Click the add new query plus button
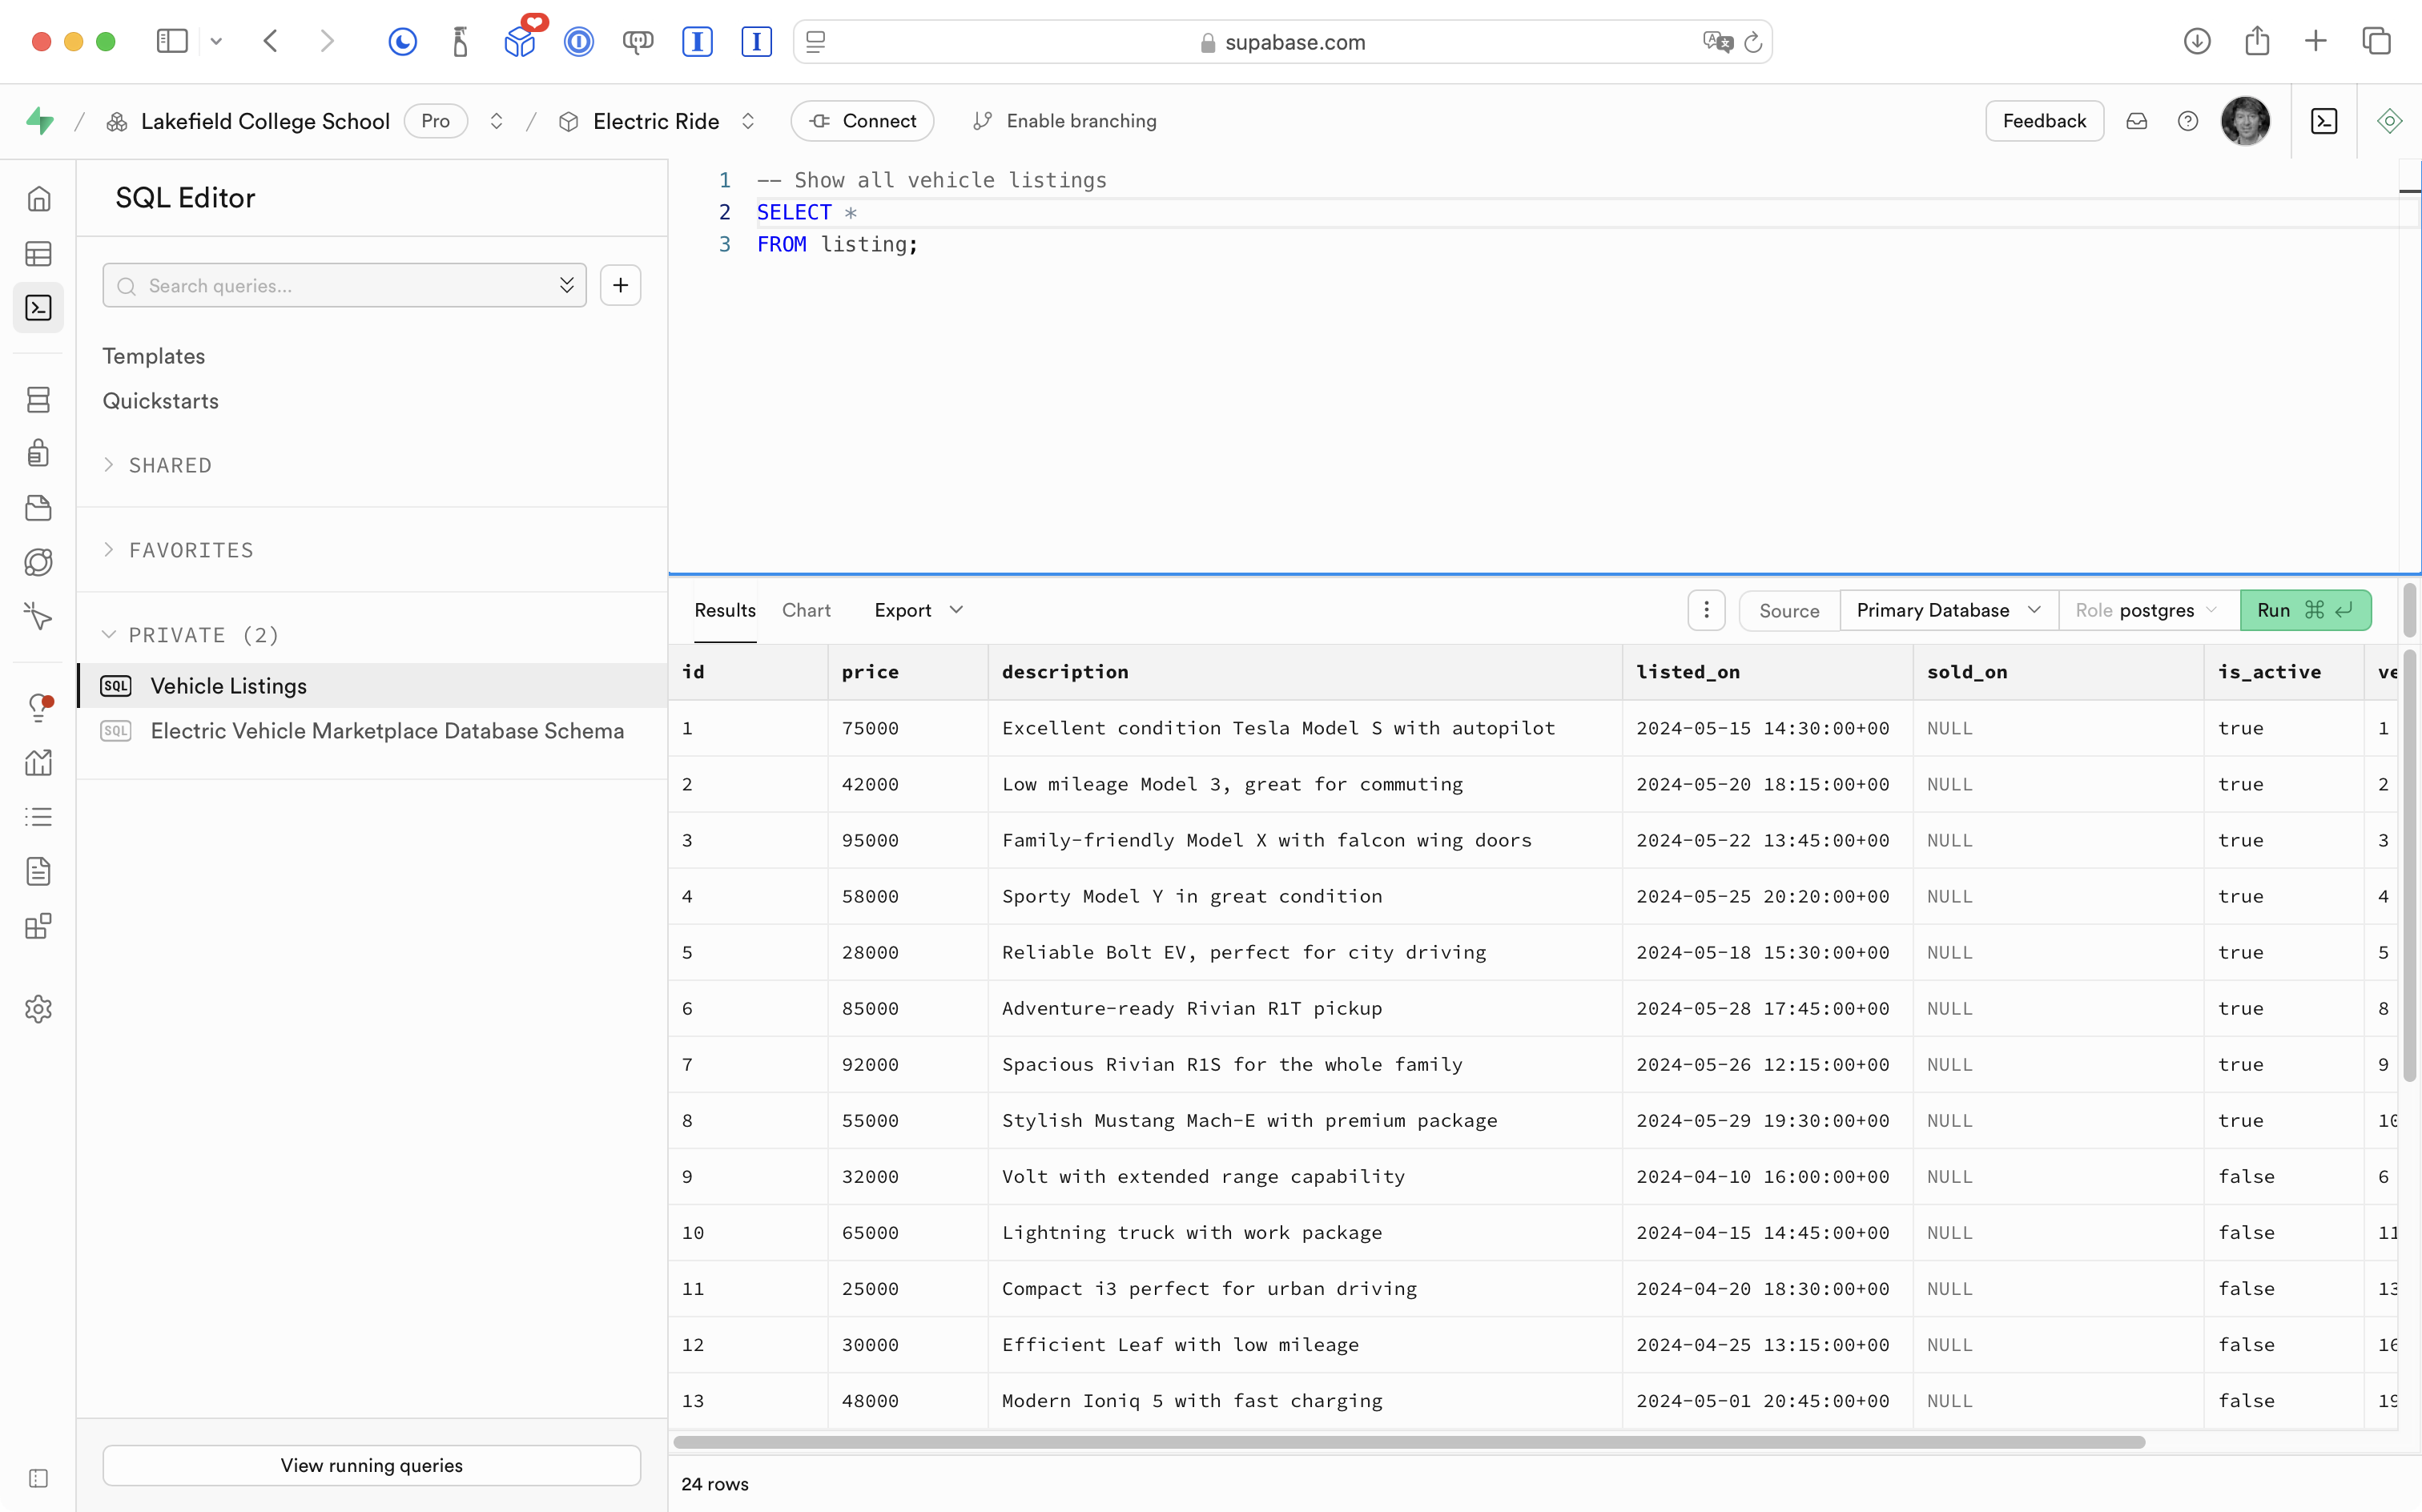Viewport: 2422px width, 1512px height. click(x=620, y=286)
